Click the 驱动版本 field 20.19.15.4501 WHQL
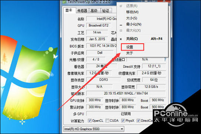Viewport: 201px width, 134px height. (x=126, y=93)
